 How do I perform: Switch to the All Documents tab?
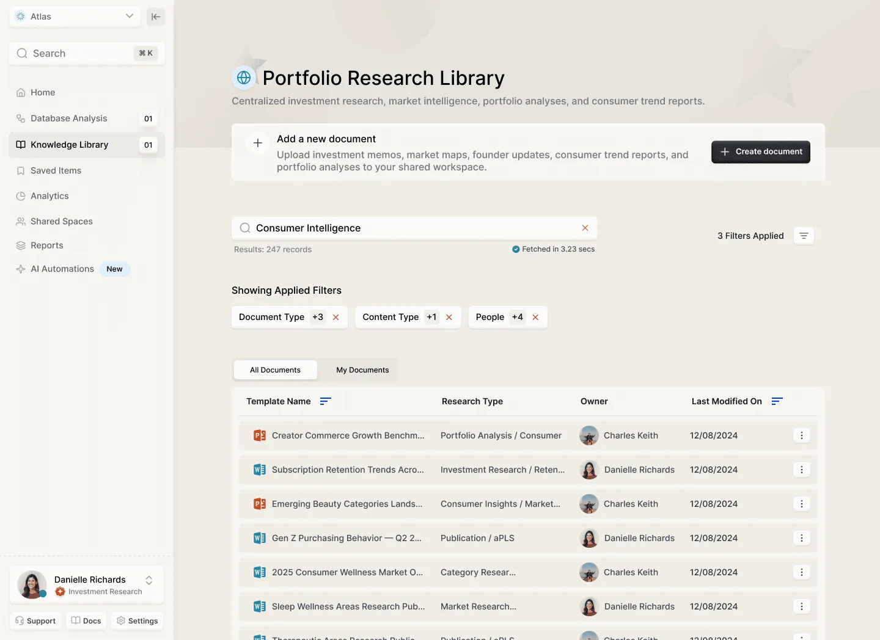275,370
